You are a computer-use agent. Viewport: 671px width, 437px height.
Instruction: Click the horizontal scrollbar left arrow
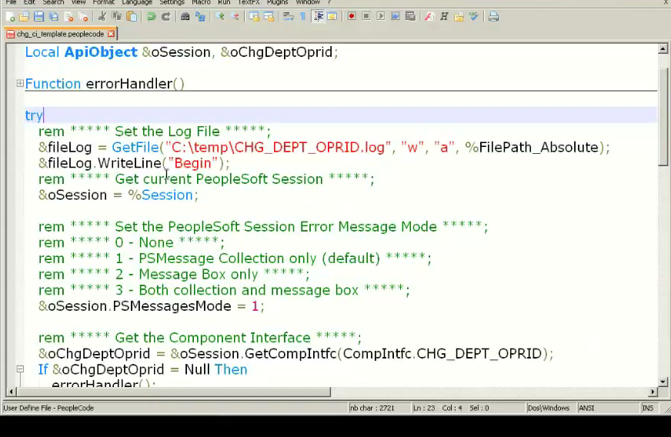[x=11, y=392]
